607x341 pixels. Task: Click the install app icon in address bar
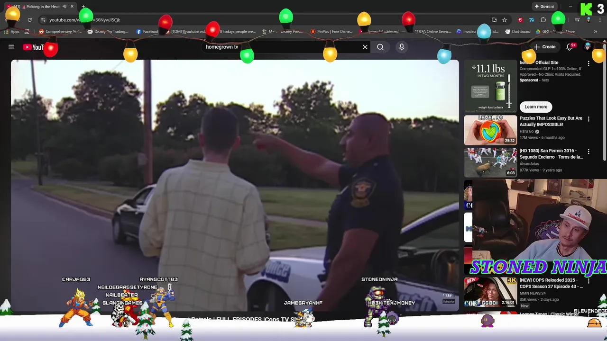494,20
